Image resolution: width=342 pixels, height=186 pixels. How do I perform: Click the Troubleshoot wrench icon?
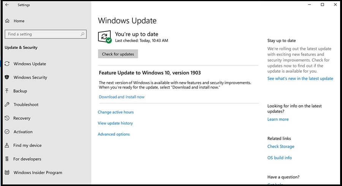point(7,105)
